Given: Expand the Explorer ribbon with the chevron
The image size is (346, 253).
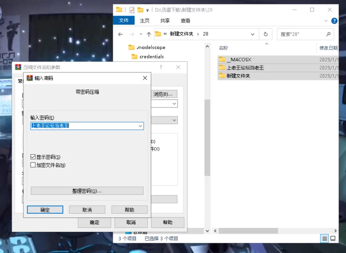Looking at the screenshot, I should click(326, 21).
